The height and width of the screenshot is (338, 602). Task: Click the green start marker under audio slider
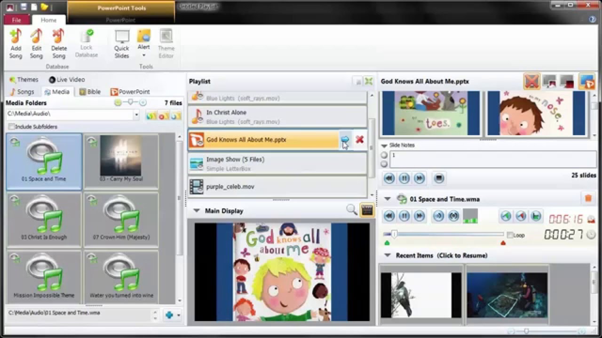(x=387, y=243)
